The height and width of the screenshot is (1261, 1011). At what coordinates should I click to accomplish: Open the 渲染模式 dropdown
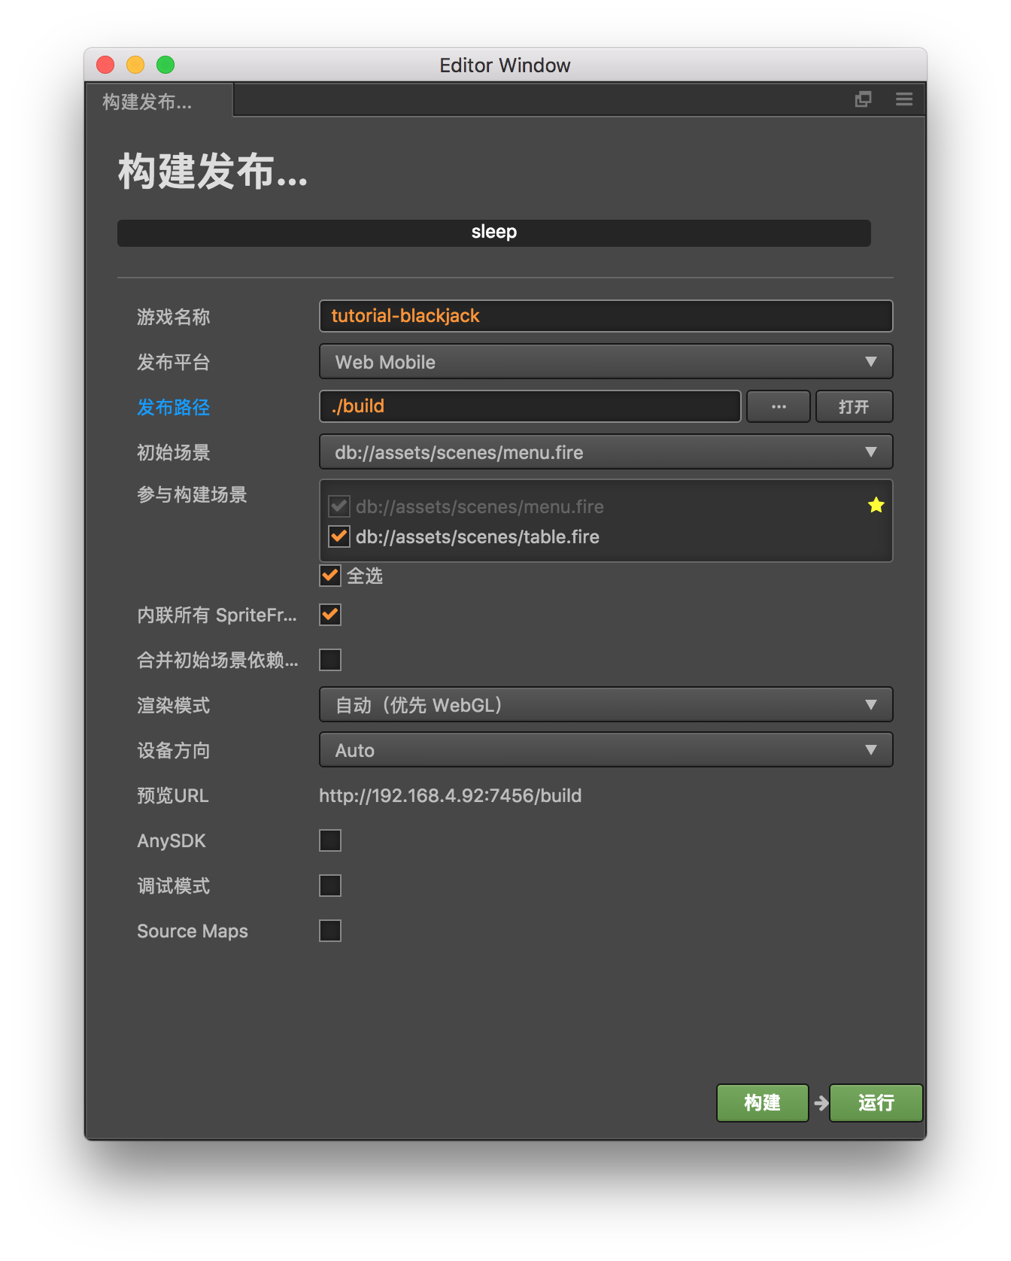tap(606, 705)
